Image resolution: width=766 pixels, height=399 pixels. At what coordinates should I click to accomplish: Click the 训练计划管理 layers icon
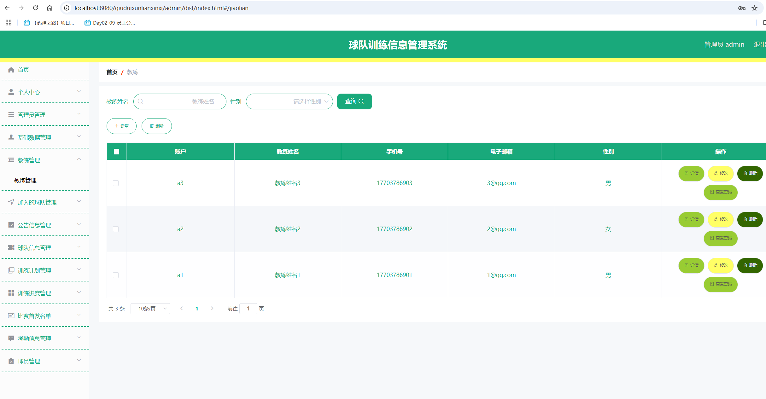tap(11, 270)
